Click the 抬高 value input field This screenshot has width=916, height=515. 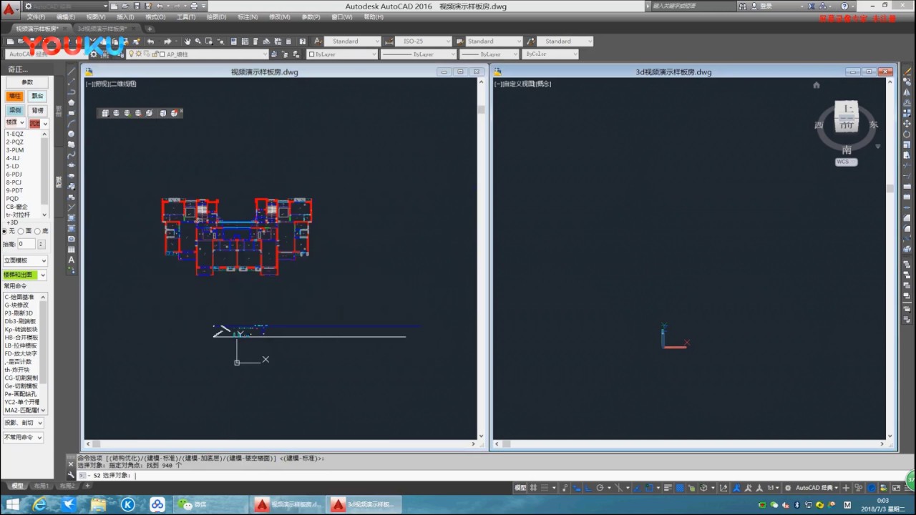tap(26, 244)
